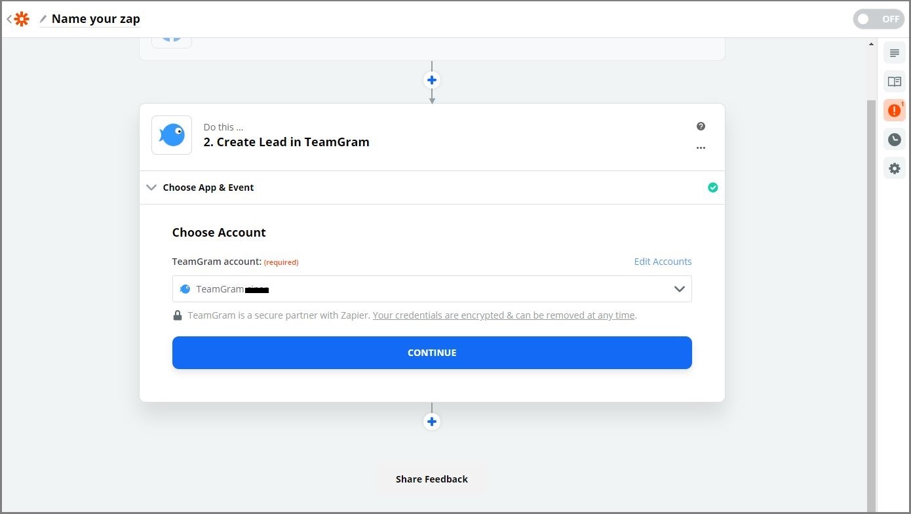Open the credentials are encrypted link
The width and height of the screenshot is (911, 514).
click(503, 315)
